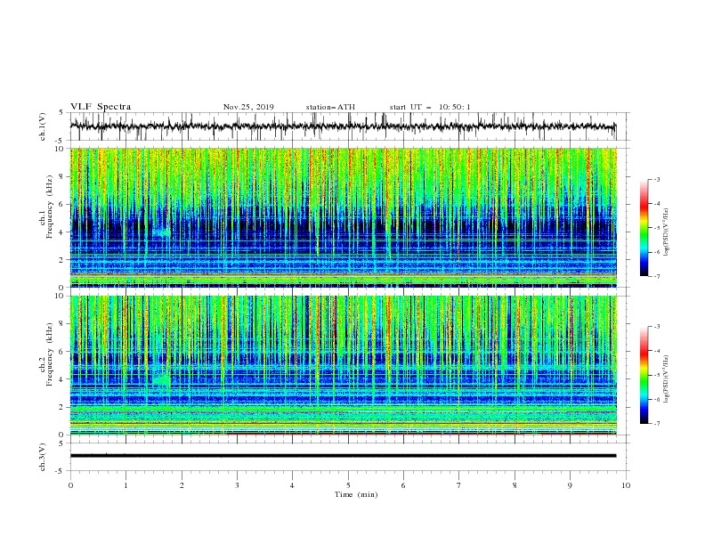Image resolution: width=705 pixels, height=545 pixels.
Task: Click the '4' frequency tick of ch.1
Action: click(x=61, y=232)
